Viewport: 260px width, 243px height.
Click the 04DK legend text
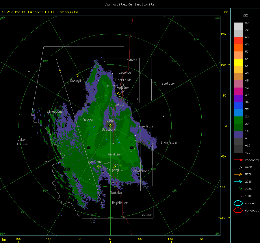(248, 167)
